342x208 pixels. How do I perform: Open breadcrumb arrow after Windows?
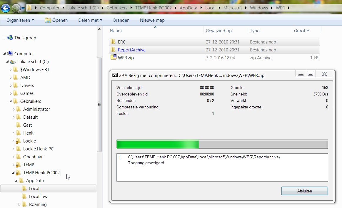[x=272, y=8]
